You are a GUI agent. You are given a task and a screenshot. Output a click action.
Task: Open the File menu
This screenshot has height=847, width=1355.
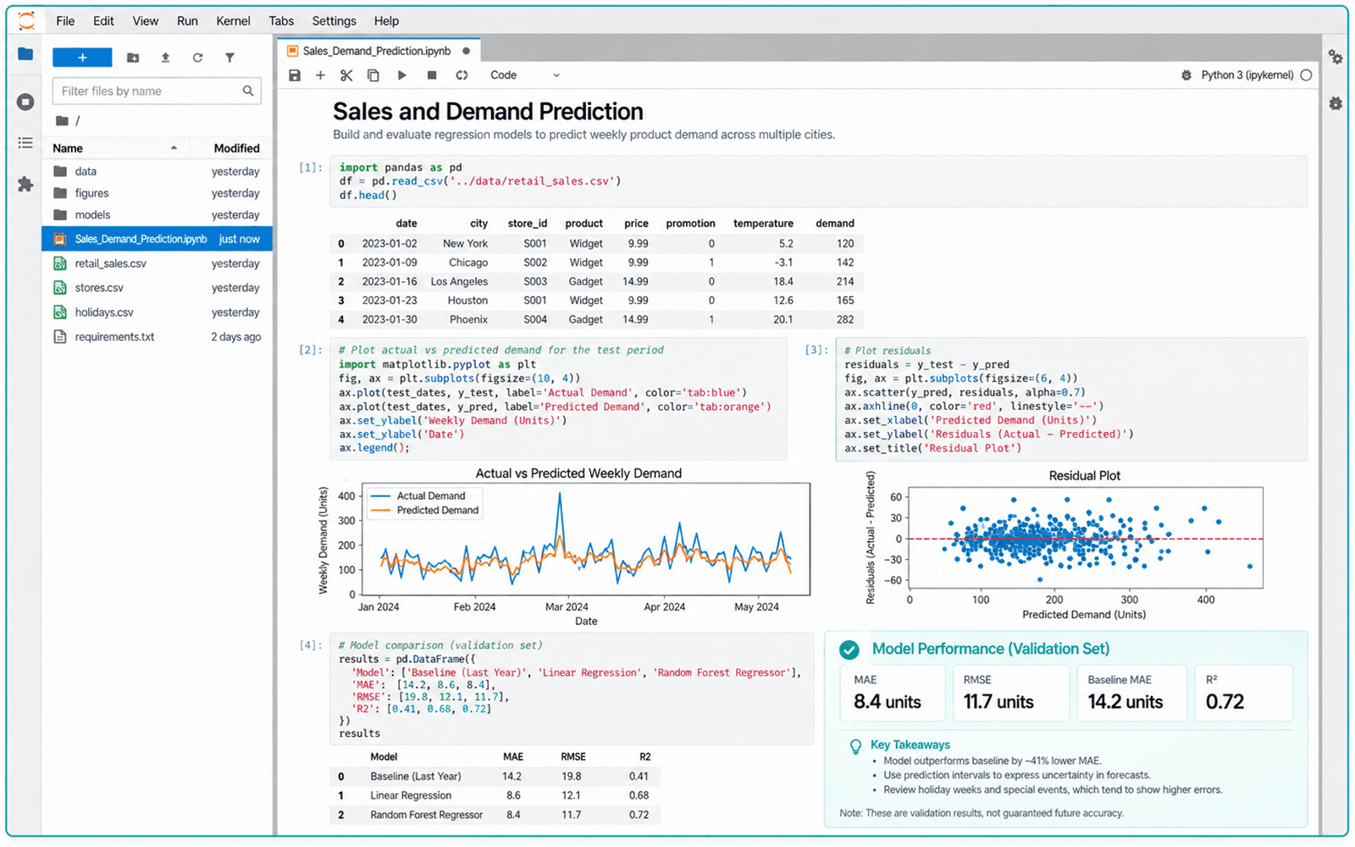(x=65, y=21)
